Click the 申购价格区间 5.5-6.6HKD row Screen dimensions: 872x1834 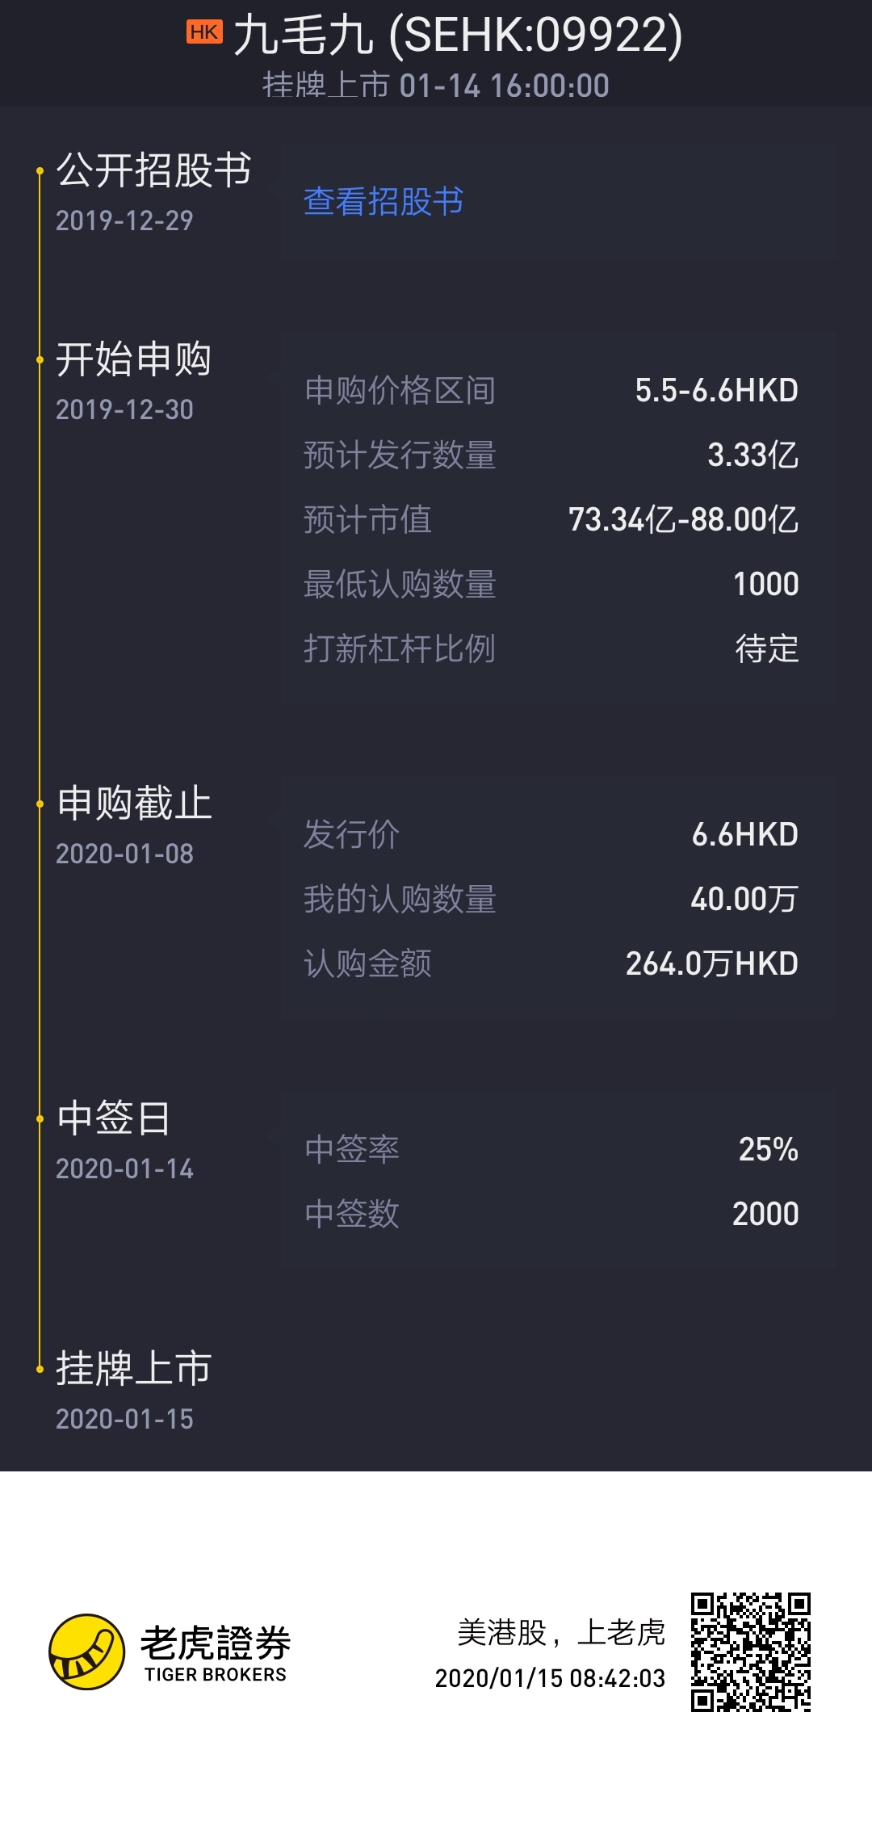[x=551, y=390]
